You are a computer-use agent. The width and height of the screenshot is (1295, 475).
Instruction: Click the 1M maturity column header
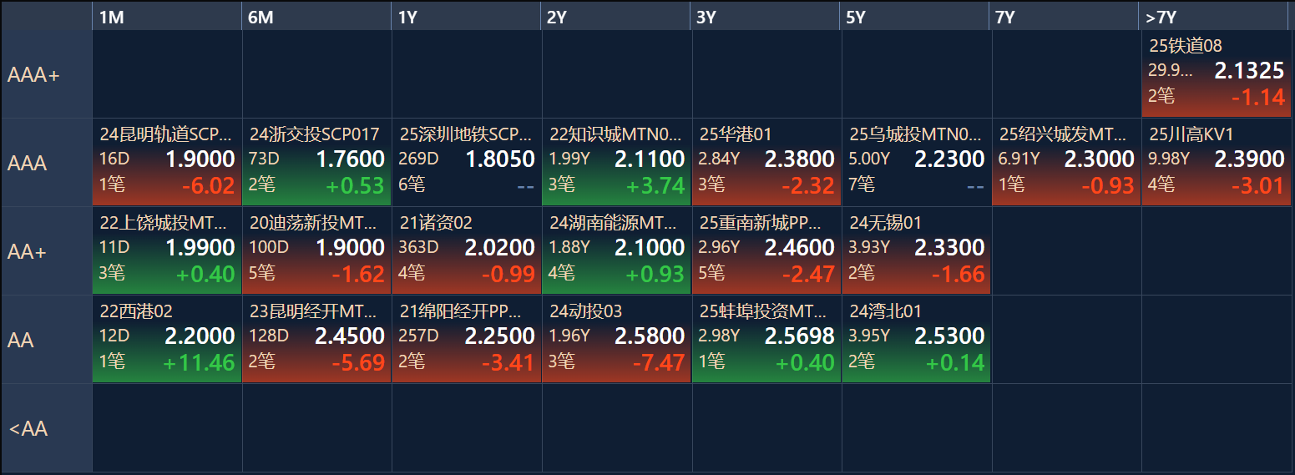tap(167, 18)
